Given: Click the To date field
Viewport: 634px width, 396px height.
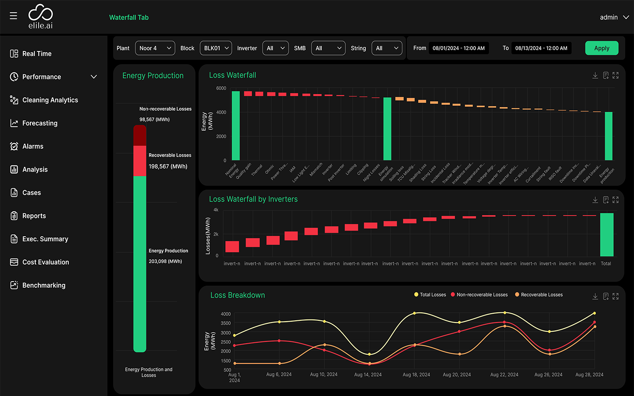Looking at the screenshot, I should pyautogui.click(x=542, y=48).
